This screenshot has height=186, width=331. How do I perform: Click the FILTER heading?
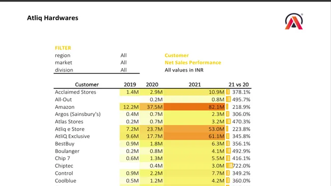point(63,48)
